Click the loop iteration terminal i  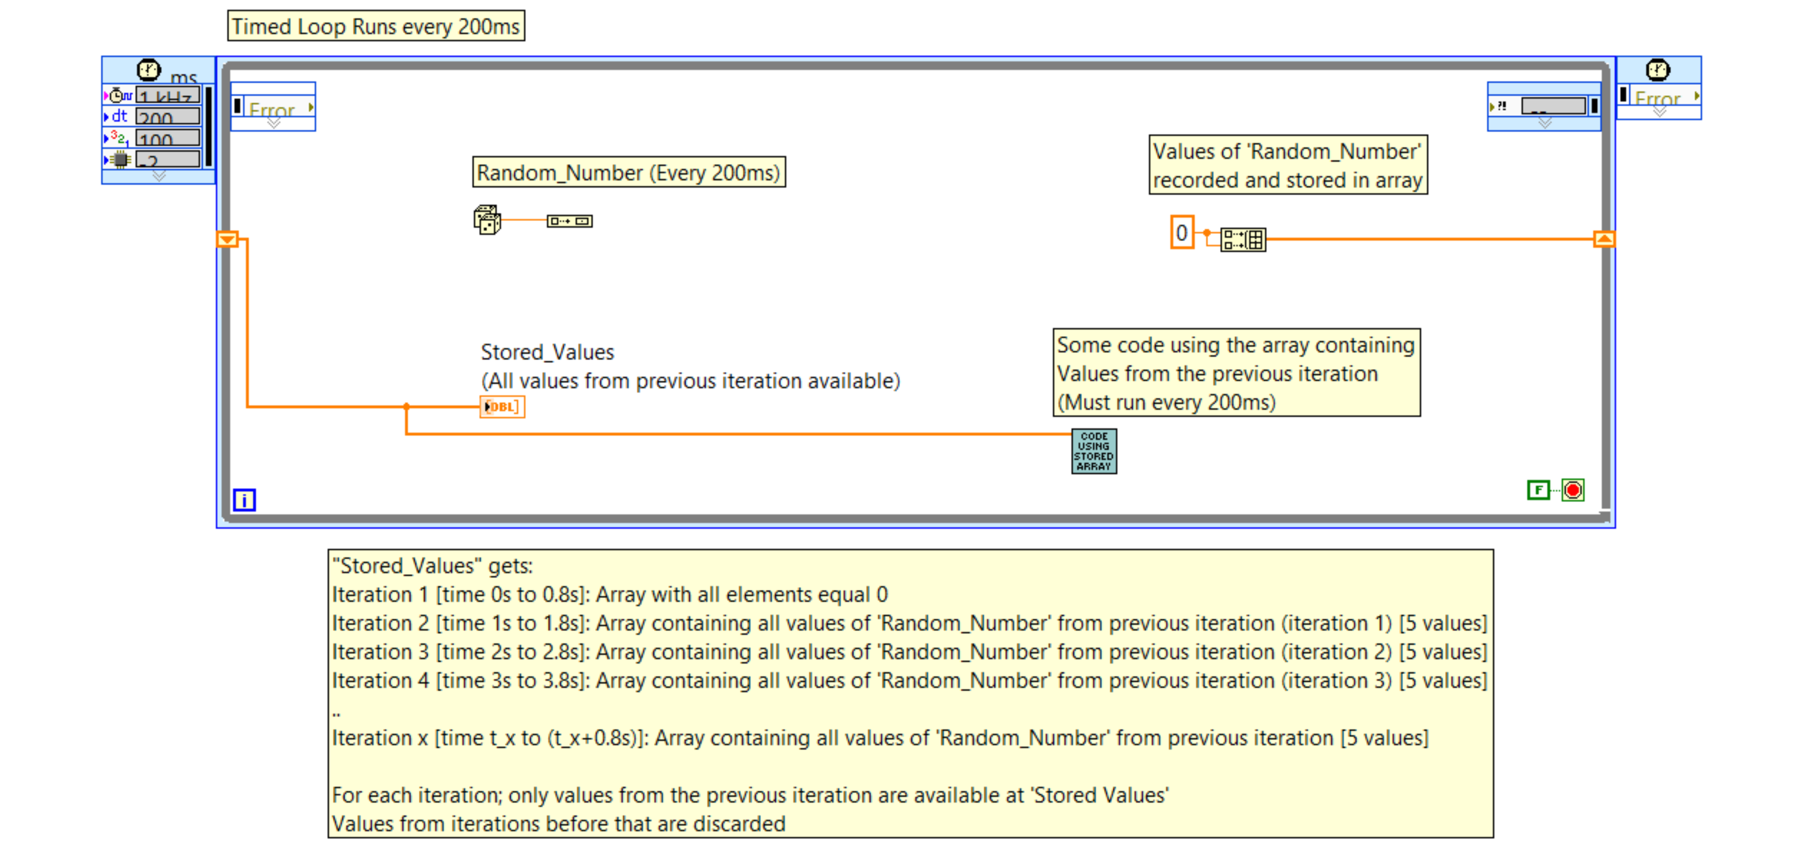[244, 499]
